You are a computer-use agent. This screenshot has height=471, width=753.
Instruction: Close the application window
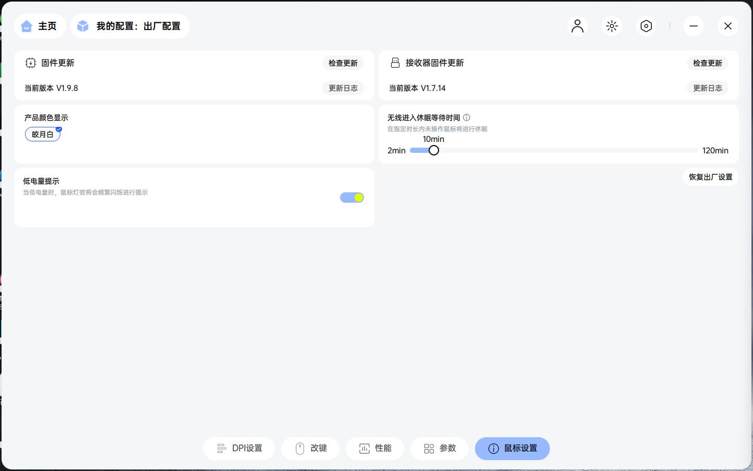pyautogui.click(x=728, y=26)
